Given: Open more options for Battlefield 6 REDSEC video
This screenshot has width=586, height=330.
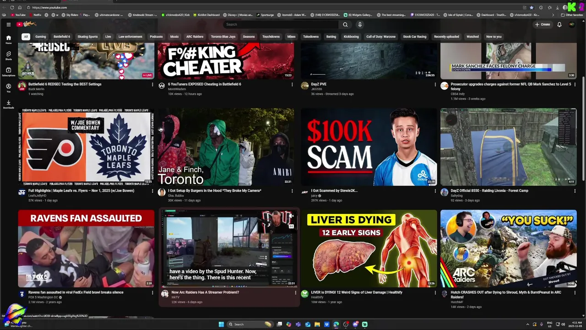Looking at the screenshot, I should 152,84.
